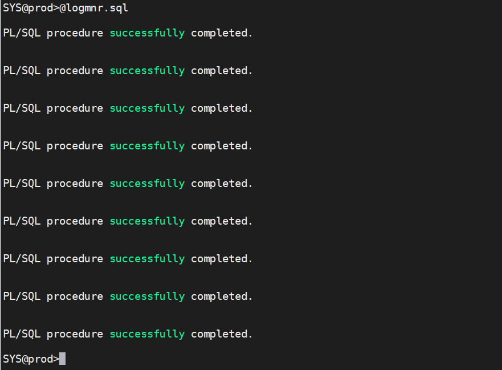Click "procedure" in the second output line

75,71
